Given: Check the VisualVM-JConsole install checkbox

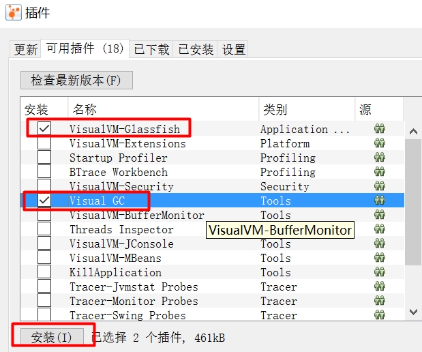Looking at the screenshot, I should click(x=44, y=243).
